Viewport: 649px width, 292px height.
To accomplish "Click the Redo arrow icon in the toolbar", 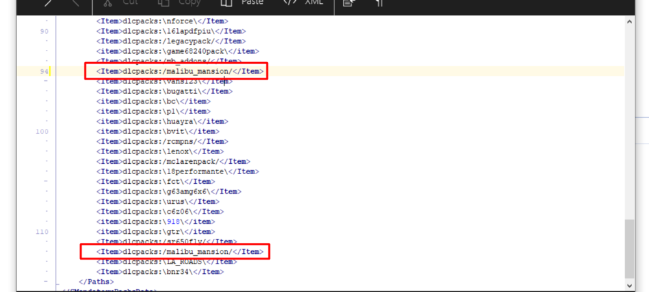I will click(x=75, y=3).
